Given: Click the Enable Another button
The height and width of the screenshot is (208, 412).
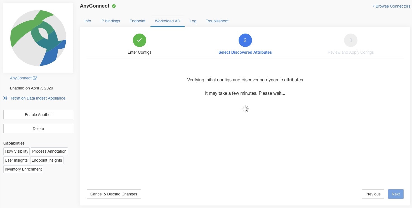Looking at the screenshot, I should [38, 115].
